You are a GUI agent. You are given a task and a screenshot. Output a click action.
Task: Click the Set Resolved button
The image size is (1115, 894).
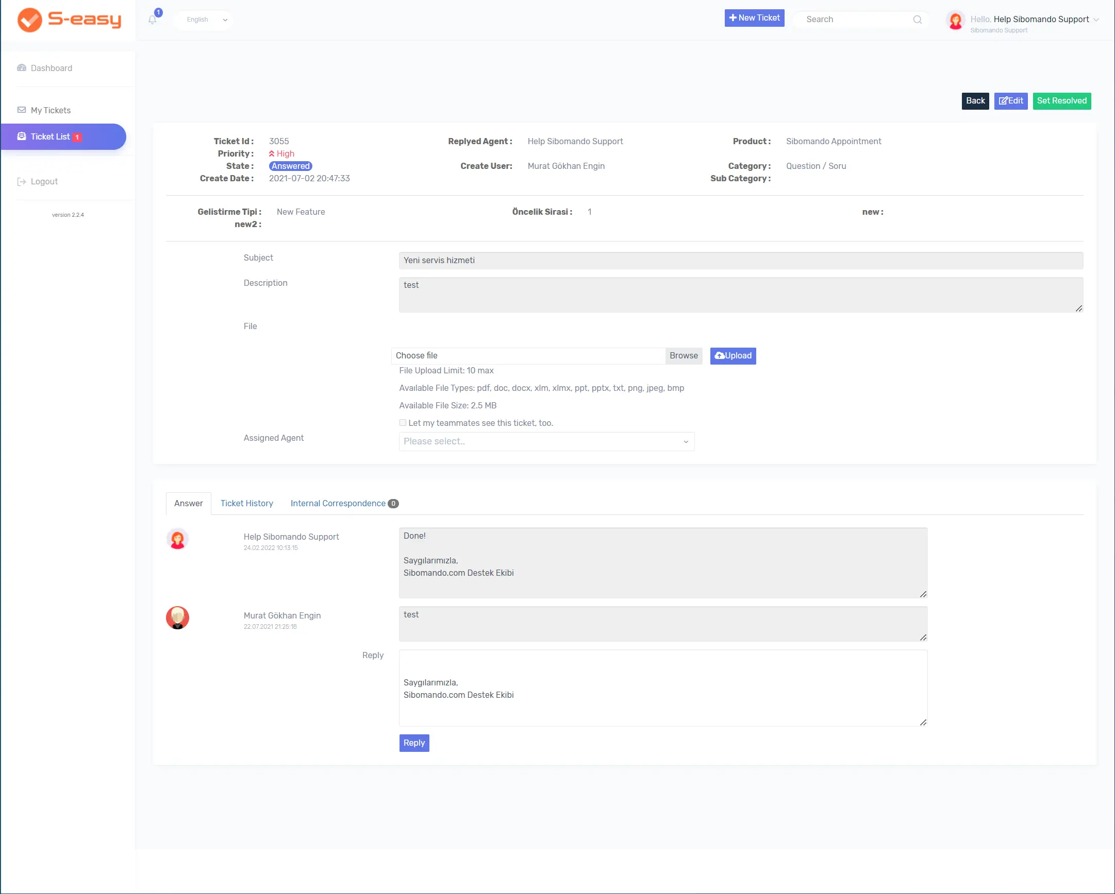(x=1062, y=101)
